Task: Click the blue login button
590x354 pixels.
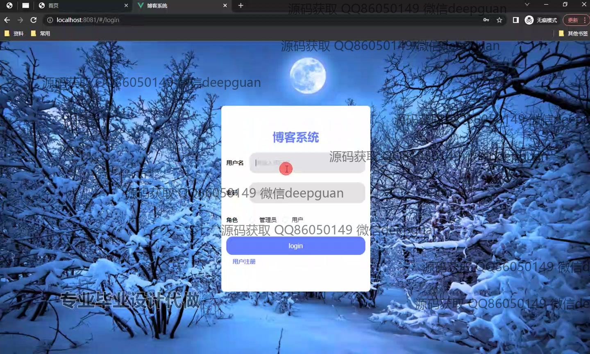Action: click(x=295, y=246)
